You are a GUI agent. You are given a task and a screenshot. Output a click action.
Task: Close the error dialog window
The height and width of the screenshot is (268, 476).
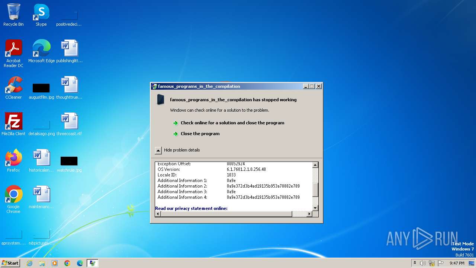[x=318, y=86]
